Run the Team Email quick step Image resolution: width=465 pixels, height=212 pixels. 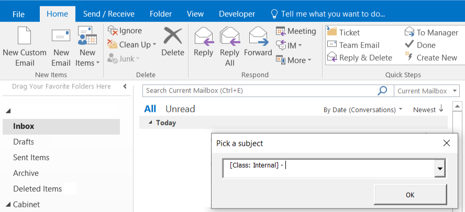click(x=353, y=45)
